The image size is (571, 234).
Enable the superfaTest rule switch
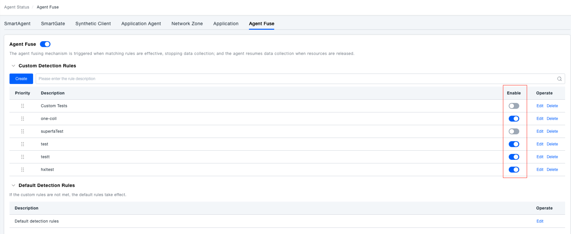pos(514,131)
